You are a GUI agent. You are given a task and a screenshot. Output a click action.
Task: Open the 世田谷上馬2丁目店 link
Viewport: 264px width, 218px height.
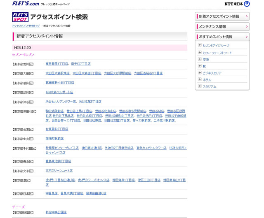click(x=80, y=111)
